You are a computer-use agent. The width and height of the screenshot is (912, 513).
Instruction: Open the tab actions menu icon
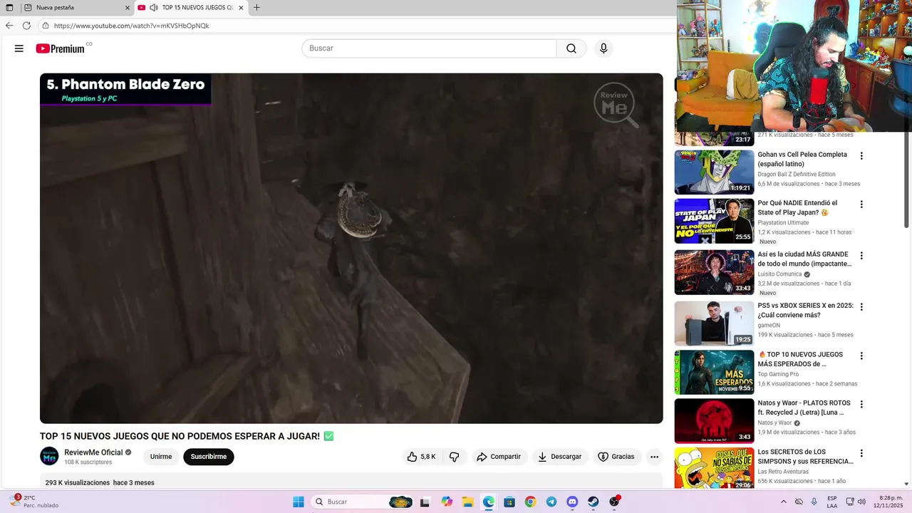click(x=9, y=8)
